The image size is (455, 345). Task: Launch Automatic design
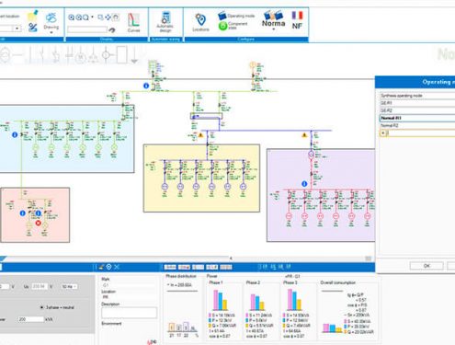(x=165, y=22)
